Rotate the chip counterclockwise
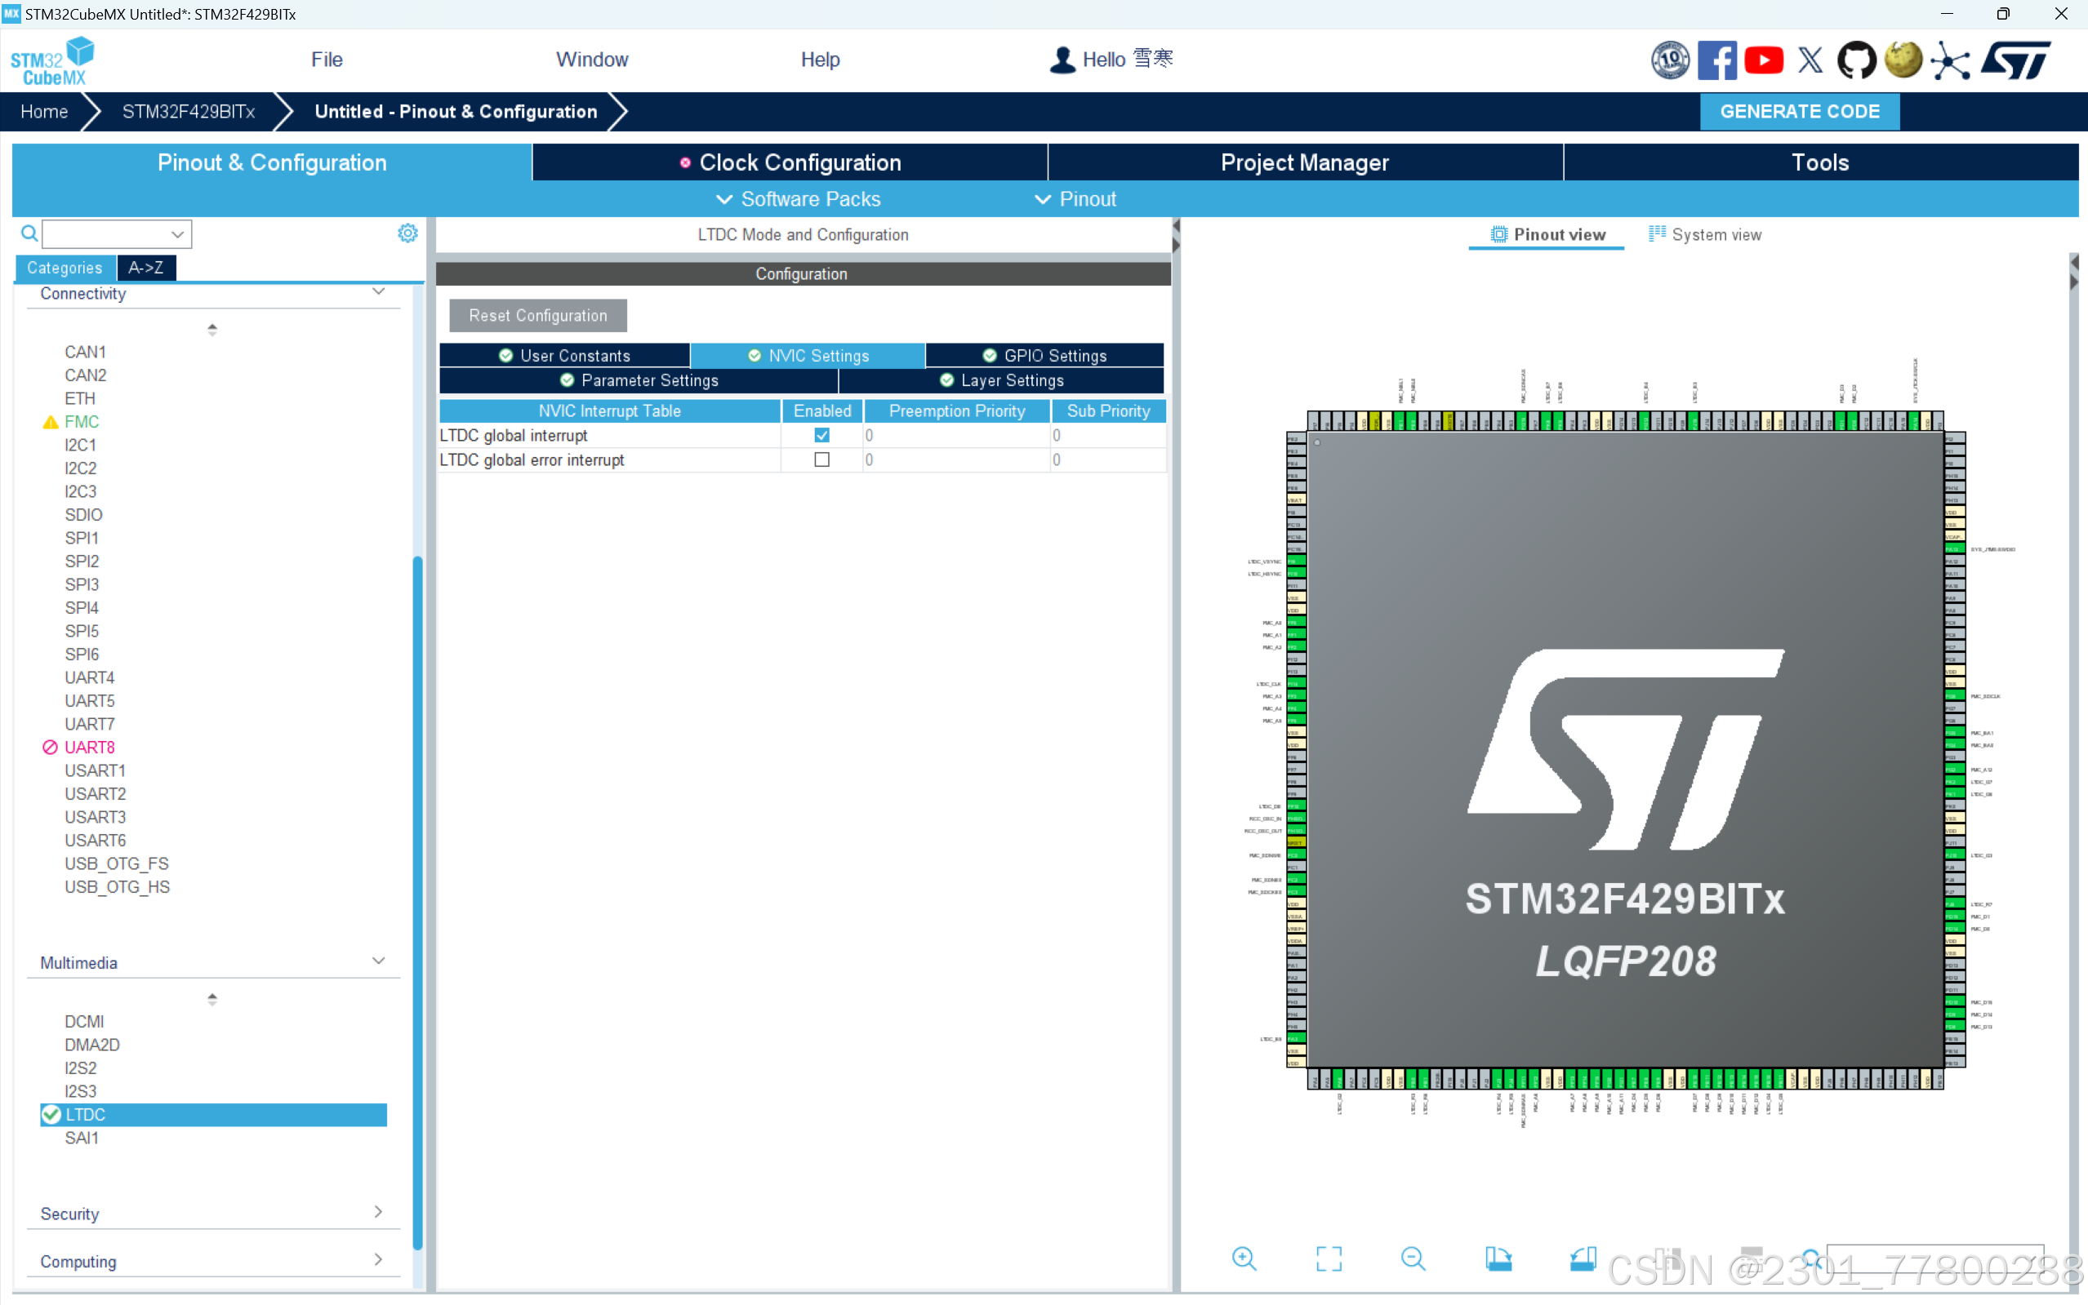This screenshot has width=2088, height=1305. [1582, 1258]
